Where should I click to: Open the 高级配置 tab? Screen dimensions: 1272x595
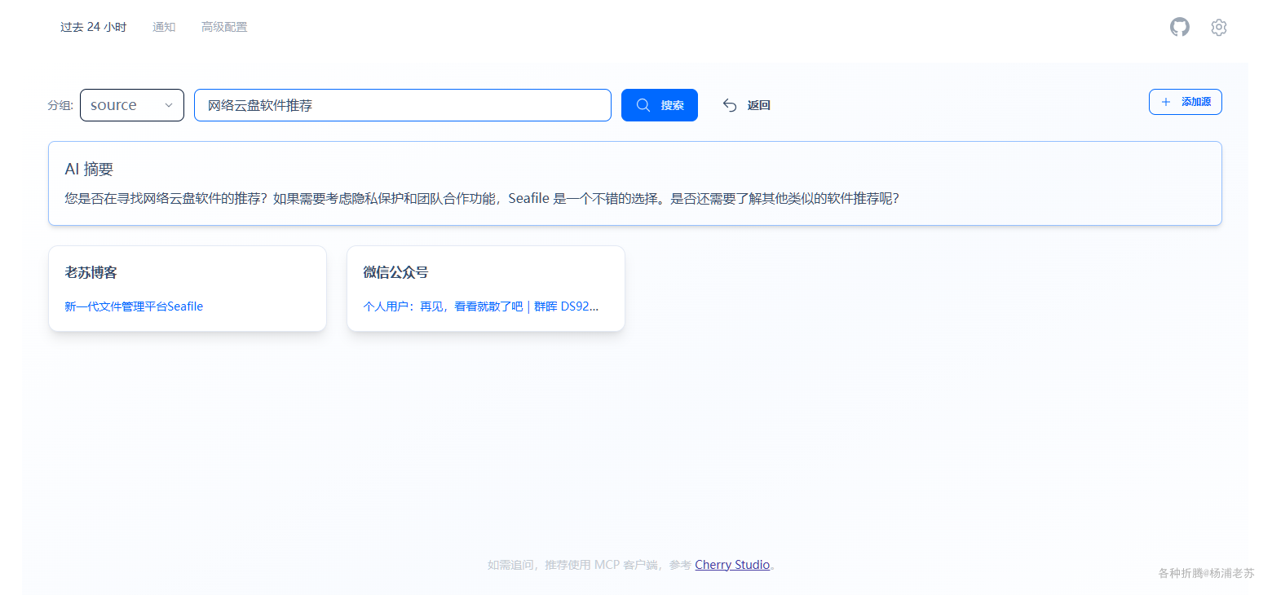pos(224,27)
